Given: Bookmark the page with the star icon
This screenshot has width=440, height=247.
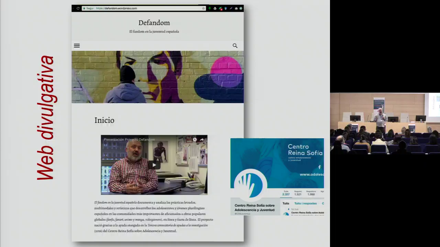Looking at the screenshot, I should click(x=203, y=8).
